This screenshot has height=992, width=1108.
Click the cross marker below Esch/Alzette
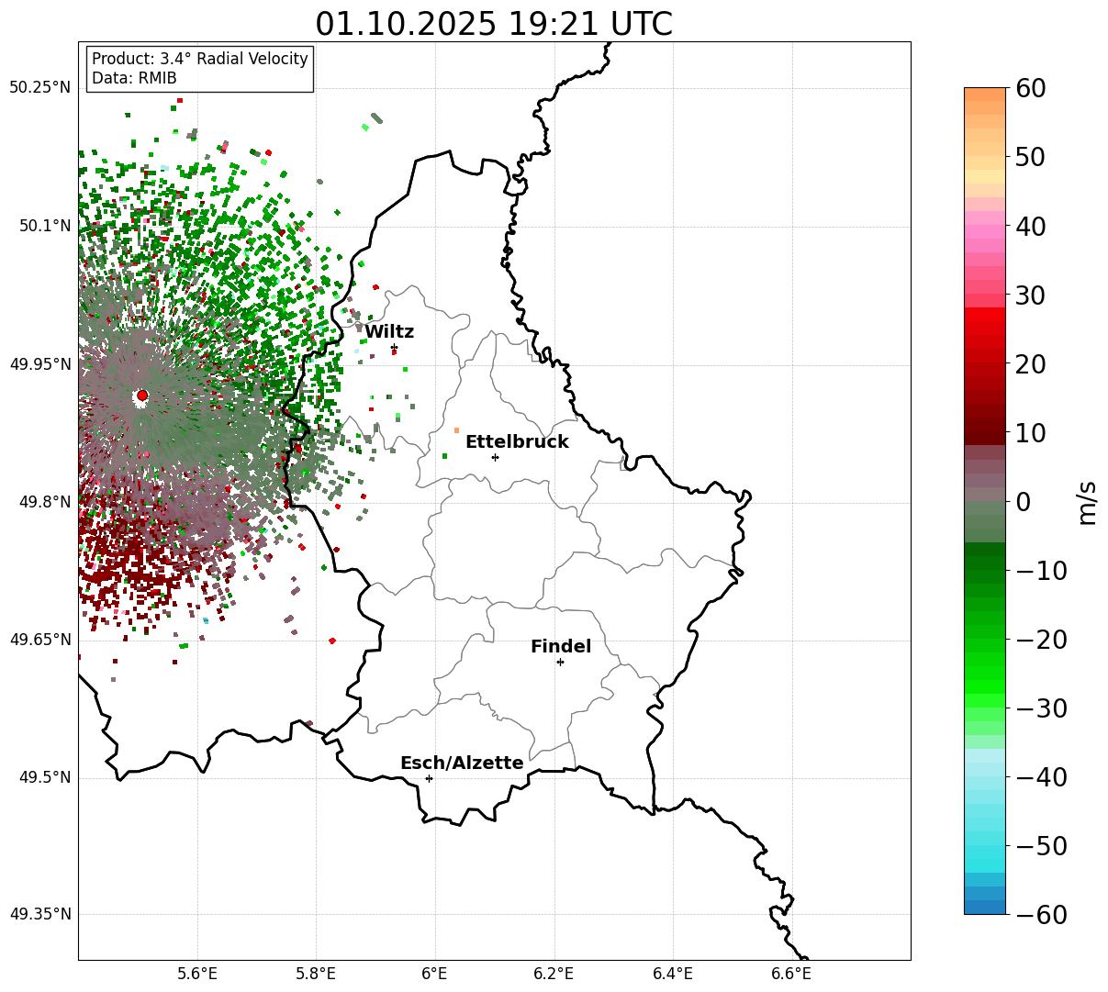coord(429,778)
